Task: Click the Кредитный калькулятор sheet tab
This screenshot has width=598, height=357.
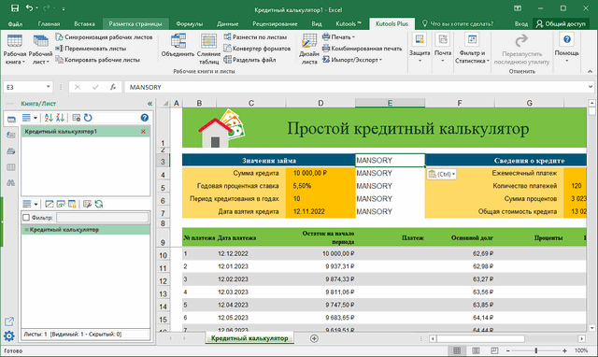Action: pos(249,338)
